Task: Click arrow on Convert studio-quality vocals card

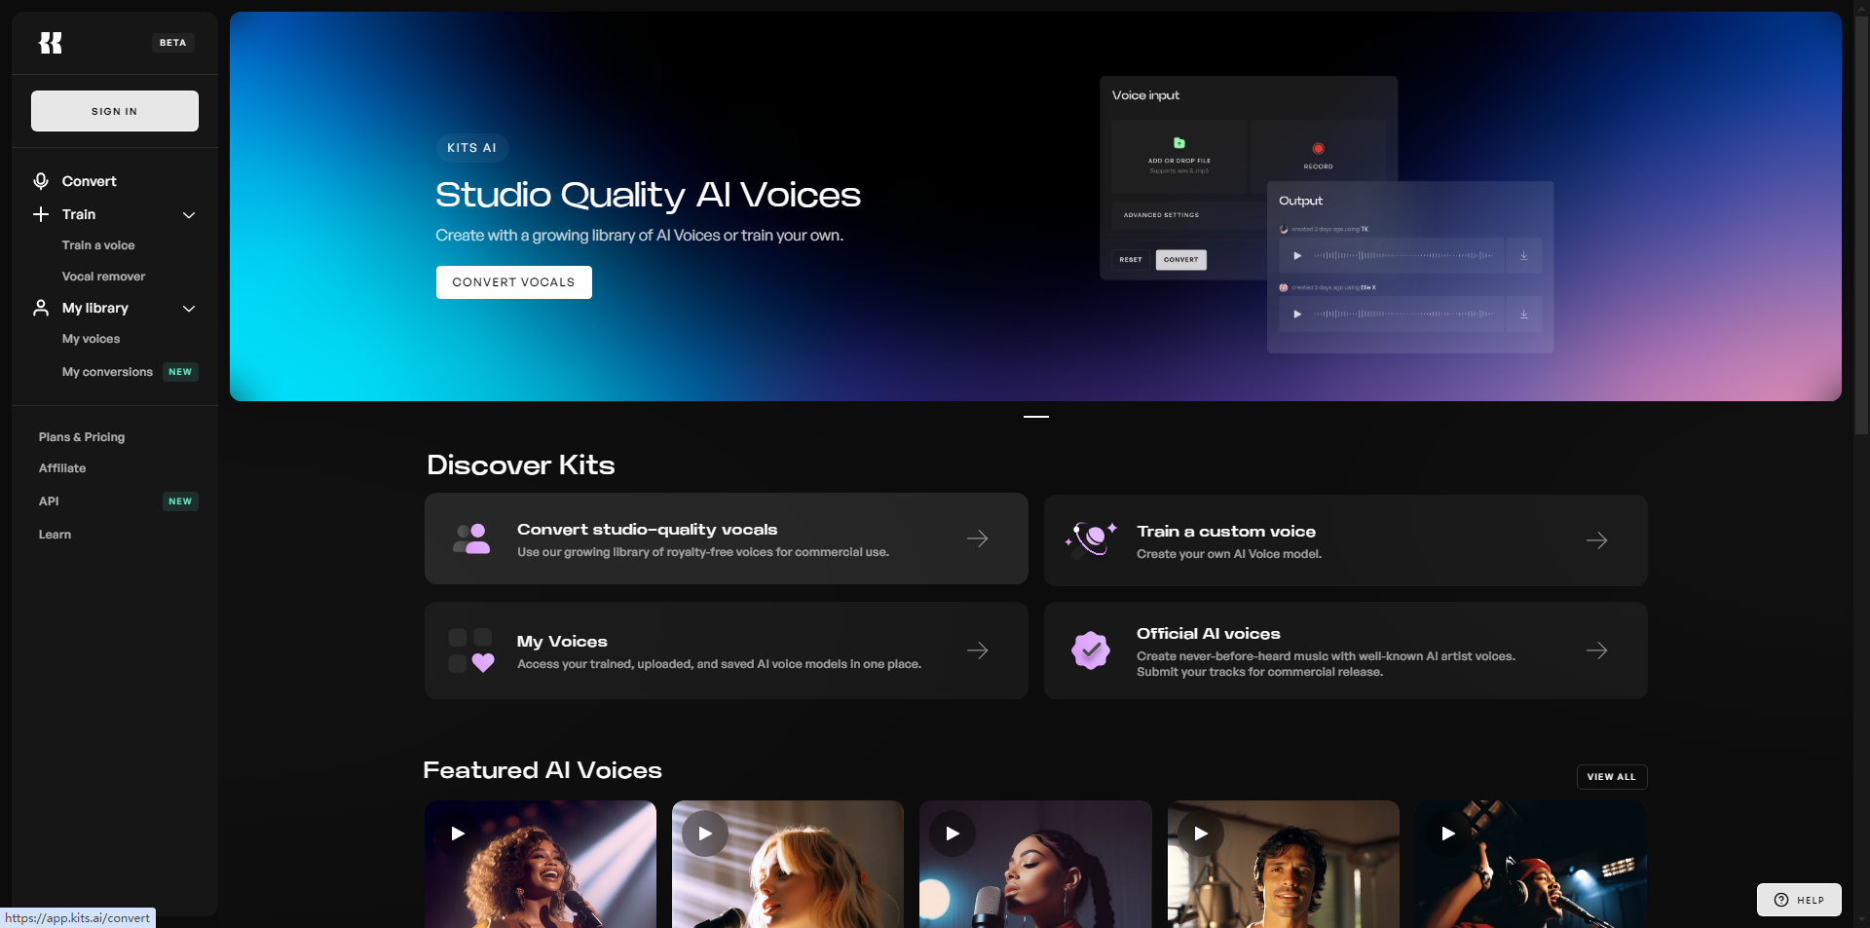Action: 978,538
